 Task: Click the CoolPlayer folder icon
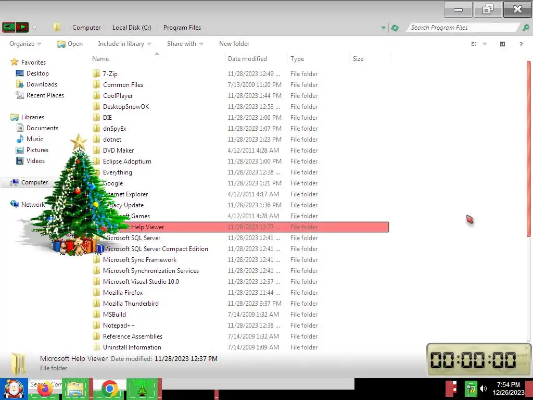click(96, 95)
